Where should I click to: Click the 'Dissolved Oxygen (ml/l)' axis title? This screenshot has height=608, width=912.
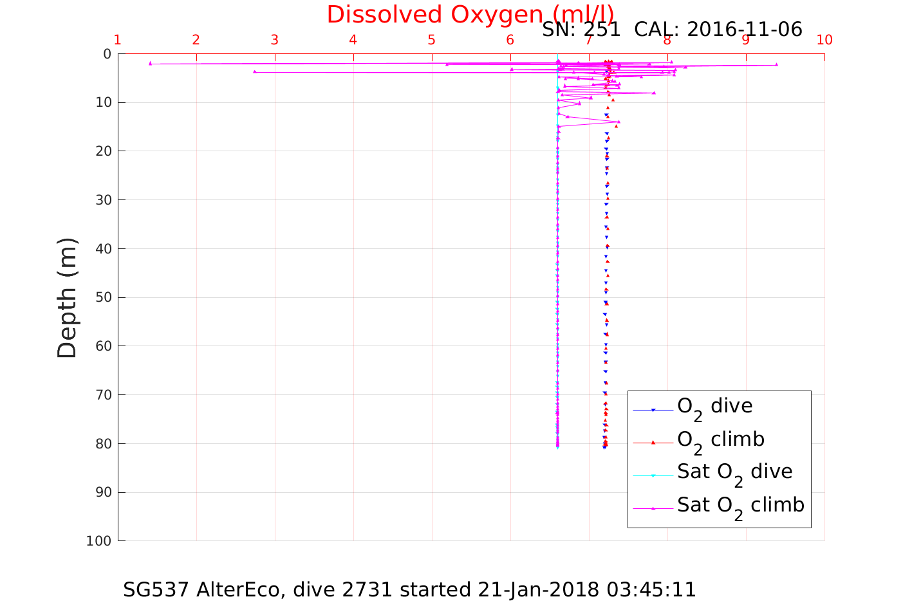pos(470,15)
